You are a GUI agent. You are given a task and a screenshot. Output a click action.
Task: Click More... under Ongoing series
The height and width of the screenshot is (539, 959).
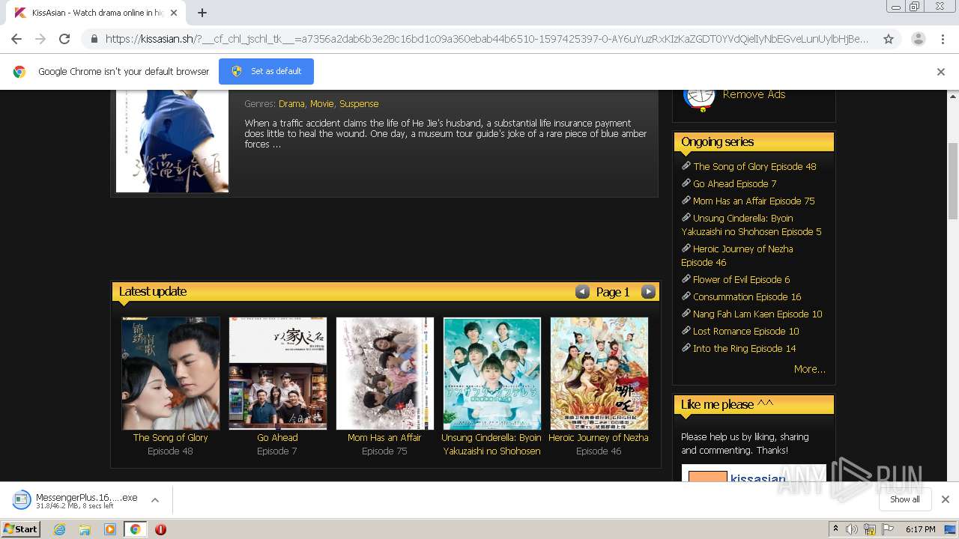pos(809,369)
